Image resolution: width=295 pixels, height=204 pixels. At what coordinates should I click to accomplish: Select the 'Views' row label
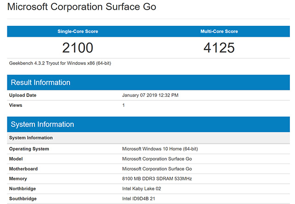16,105
